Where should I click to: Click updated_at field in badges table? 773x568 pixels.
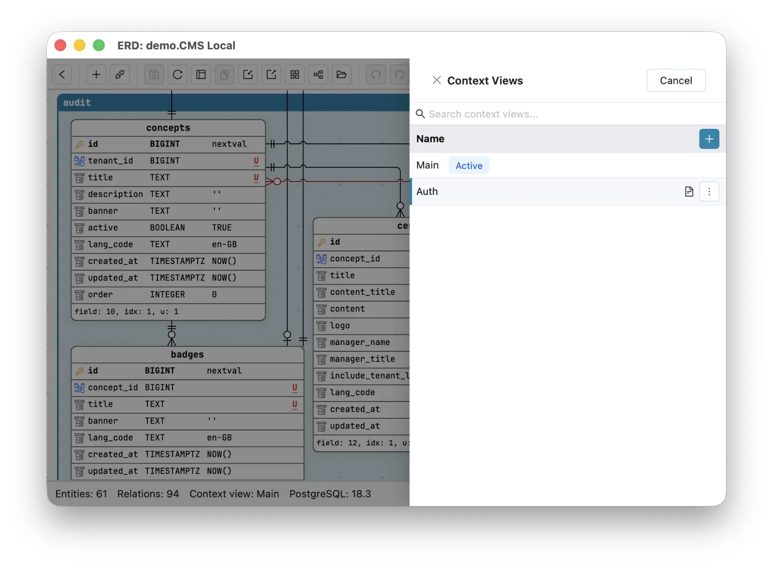(187, 471)
